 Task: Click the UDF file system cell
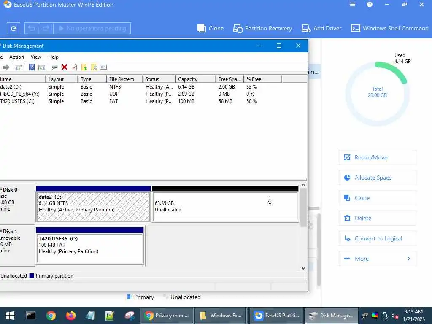pos(114,94)
